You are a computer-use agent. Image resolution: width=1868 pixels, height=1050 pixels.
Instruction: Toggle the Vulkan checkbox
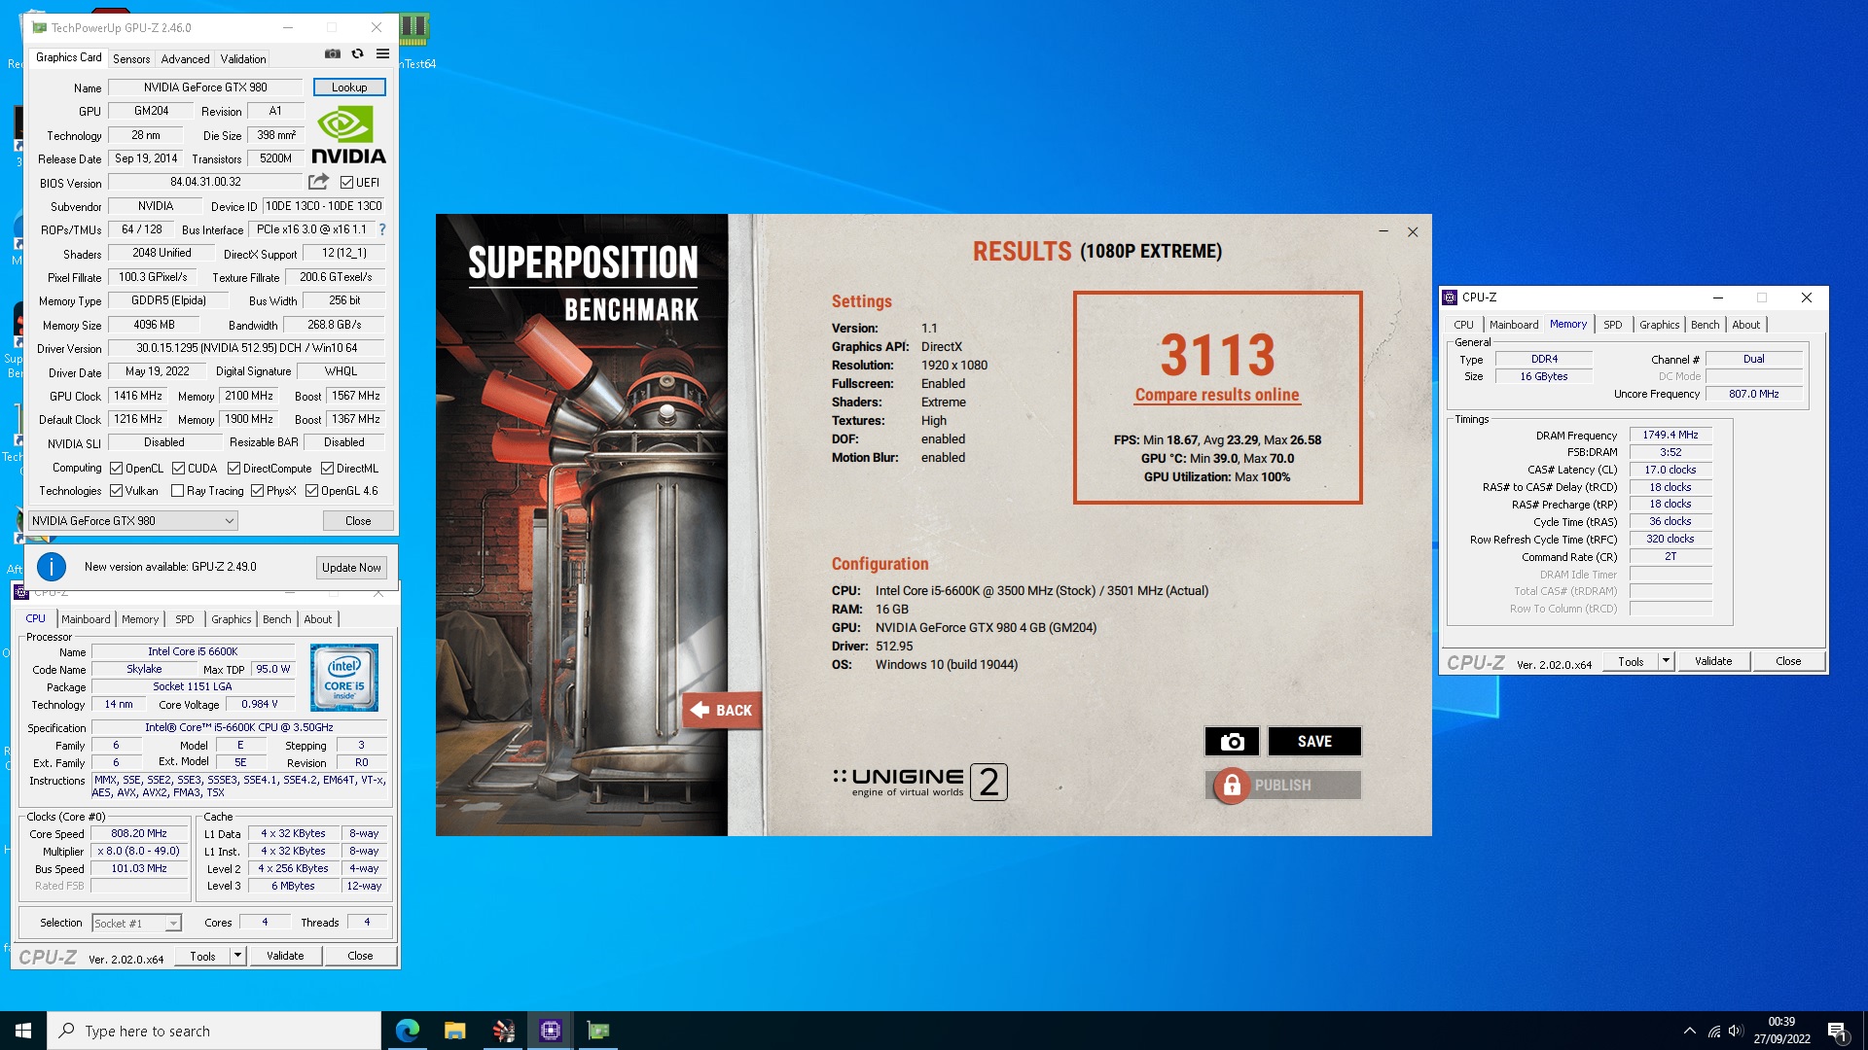coord(117,491)
